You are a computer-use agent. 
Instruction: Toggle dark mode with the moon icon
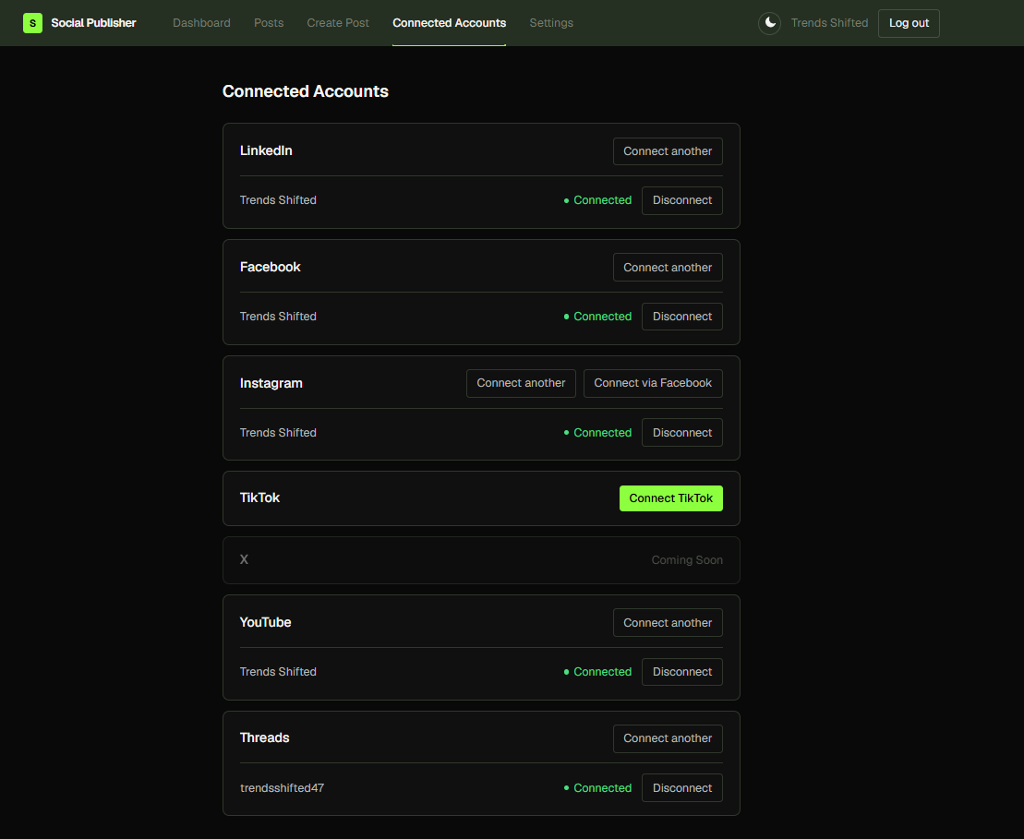point(769,23)
